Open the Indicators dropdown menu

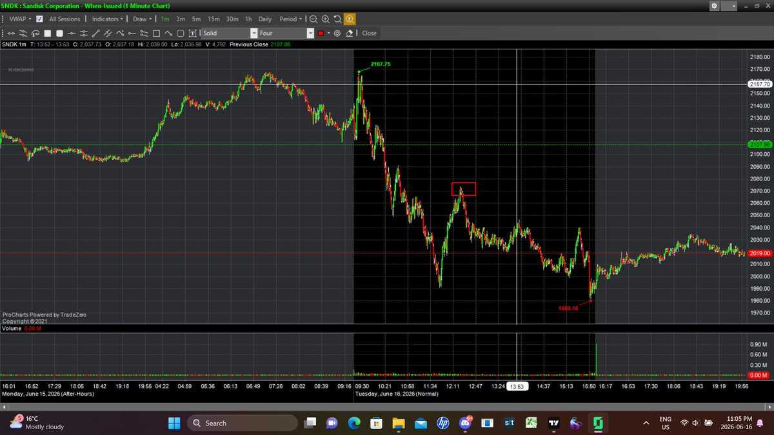107,19
